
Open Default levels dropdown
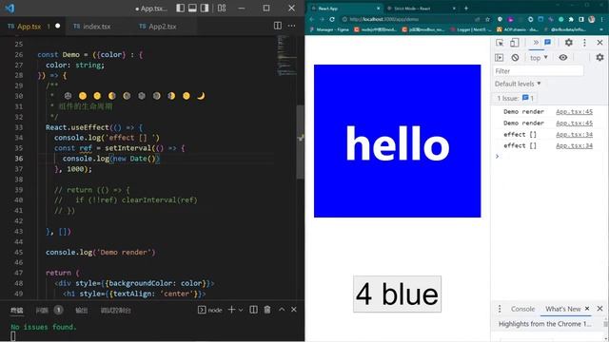pyautogui.click(x=518, y=84)
